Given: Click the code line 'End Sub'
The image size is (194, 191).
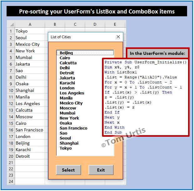Looking at the screenshot, I should pyautogui.click(x=113, y=132).
